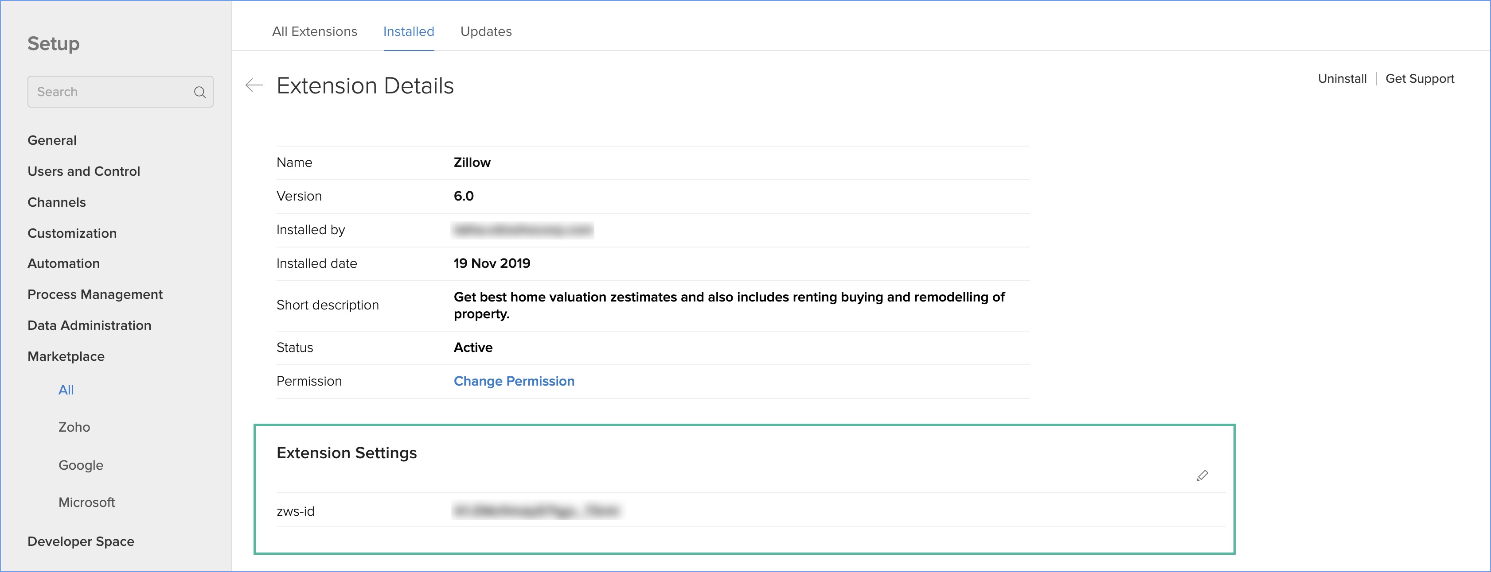Screen dimensions: 1491x572
Task: Open the Installed tab
Action: (408, 31)
